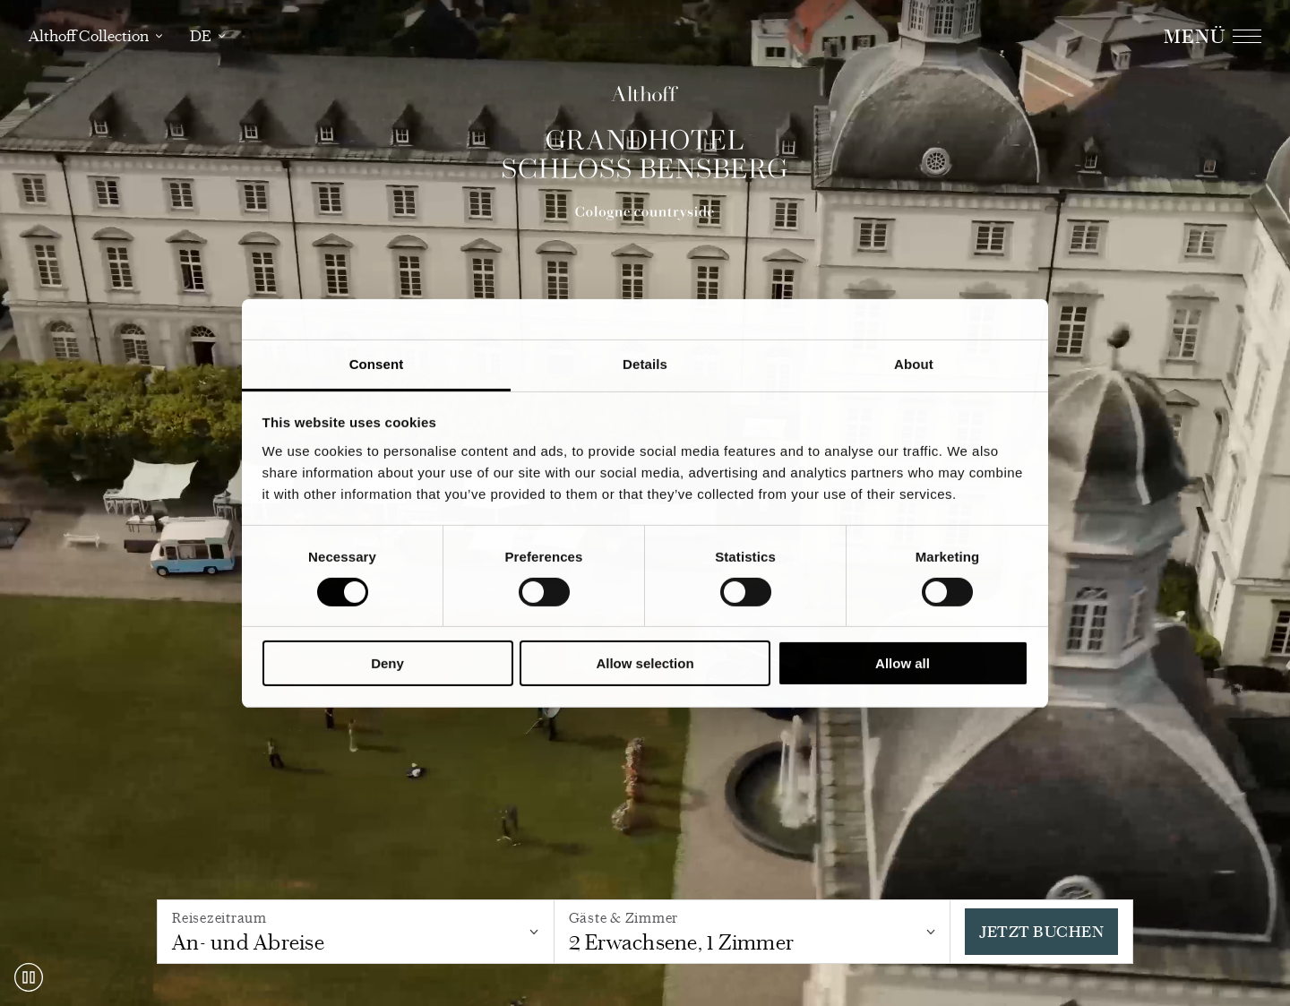The height and width of the screenshot is (1006, 1290).
Task: Open the Reisezeitraum date dropdown
Action: pyautogui.click(x=356, y=932)
